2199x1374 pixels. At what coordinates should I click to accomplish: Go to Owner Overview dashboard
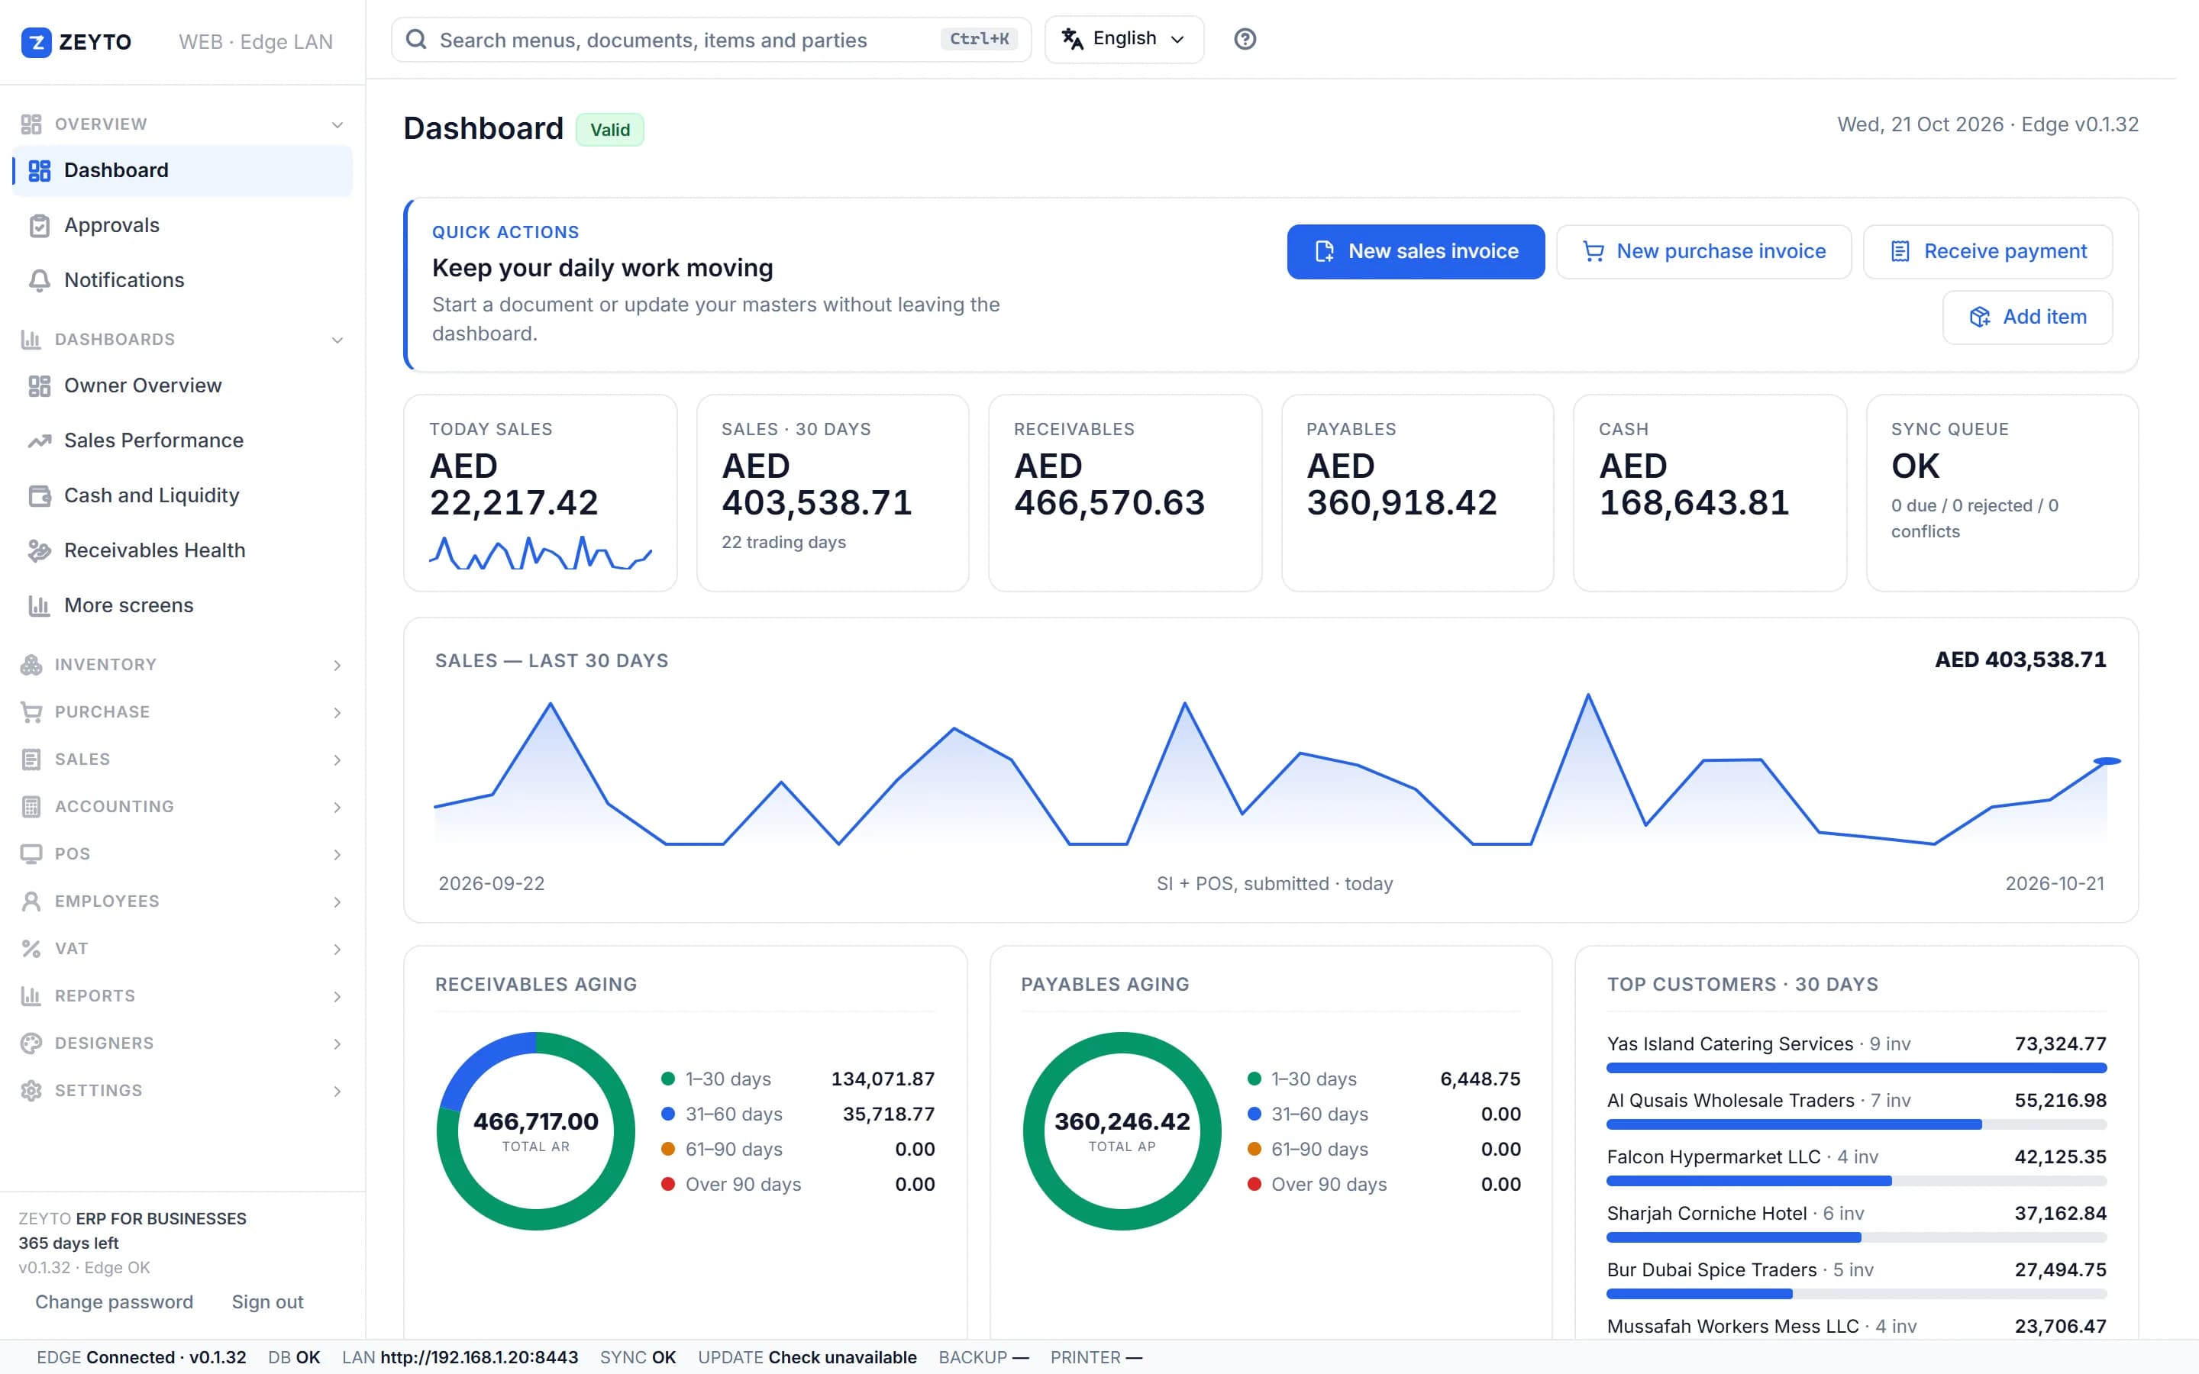(x=182, y=386)
